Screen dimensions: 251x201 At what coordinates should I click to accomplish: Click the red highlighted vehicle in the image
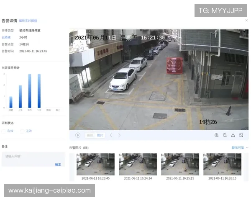tap(174, 65)
